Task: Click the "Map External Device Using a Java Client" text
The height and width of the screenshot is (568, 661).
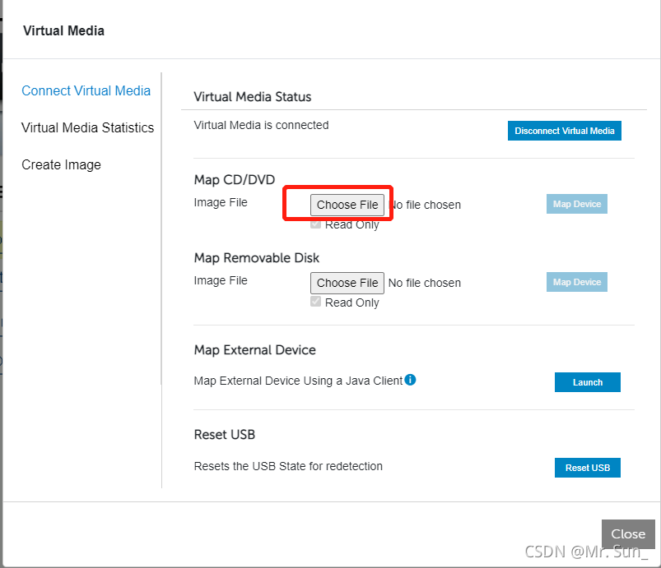Action: pyautogui.click(x=298, y=381)
